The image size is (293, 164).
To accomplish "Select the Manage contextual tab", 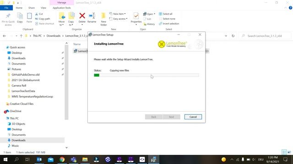I will pyautogui.click(x=62, y=3).
